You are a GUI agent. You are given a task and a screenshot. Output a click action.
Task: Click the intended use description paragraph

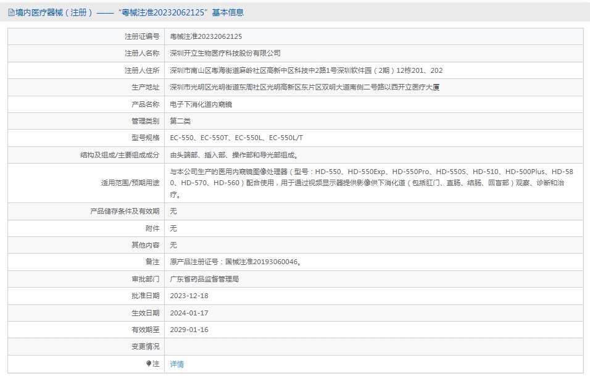coord(372,183)
